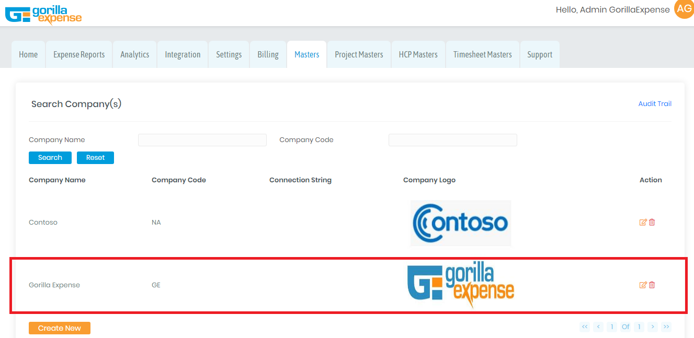Click the Company Code column header
Viewport: 694px width, 338px height.
pos(179,180)
